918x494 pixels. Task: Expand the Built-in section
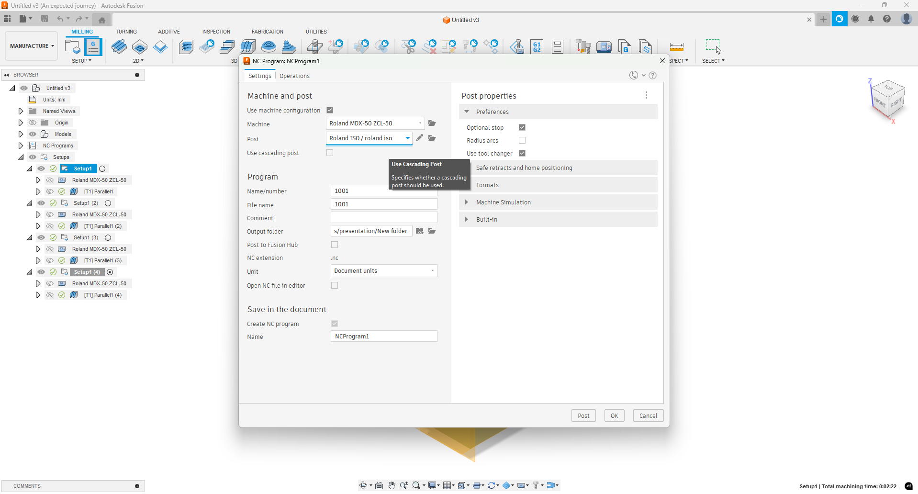point(467,219)
